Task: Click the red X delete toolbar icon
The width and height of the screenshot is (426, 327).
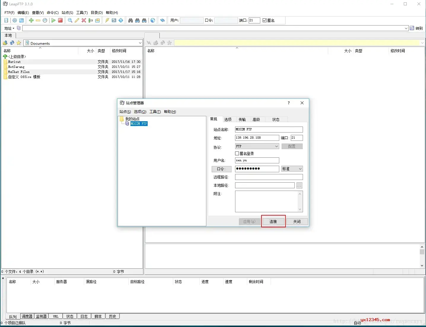Action: (x=84, y=20)
